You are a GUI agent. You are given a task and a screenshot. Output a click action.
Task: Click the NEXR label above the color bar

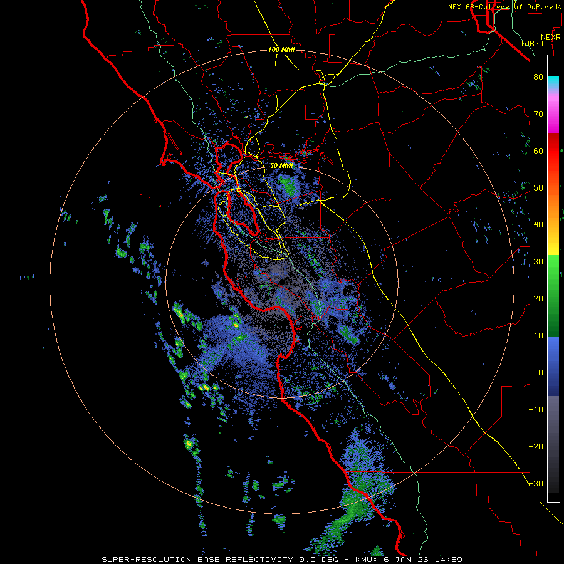pos(550,38)
